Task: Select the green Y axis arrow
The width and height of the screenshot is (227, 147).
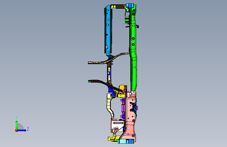Action: (17, 125)
